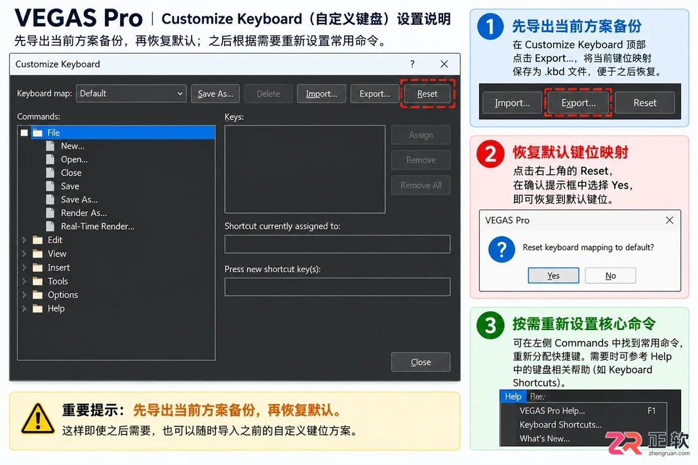Image resolution: width=698 pixels, height=465 pixels.
Task: Select Keyboard Shortcuts... in the Help menu
Action: click(560, 424)
